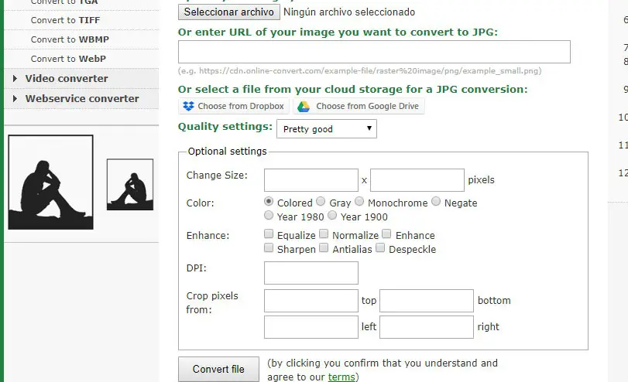
Task: Choose the Year 1980 color effect
Action: (269, 216)
